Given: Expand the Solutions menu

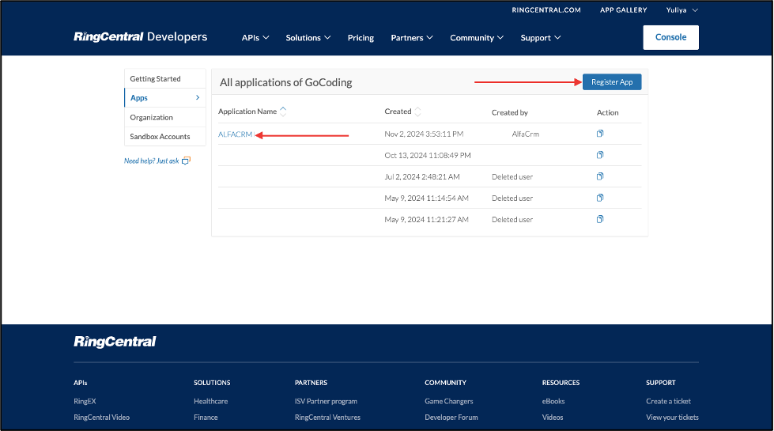Looking at the screenshot, I should tap(308, 38).
